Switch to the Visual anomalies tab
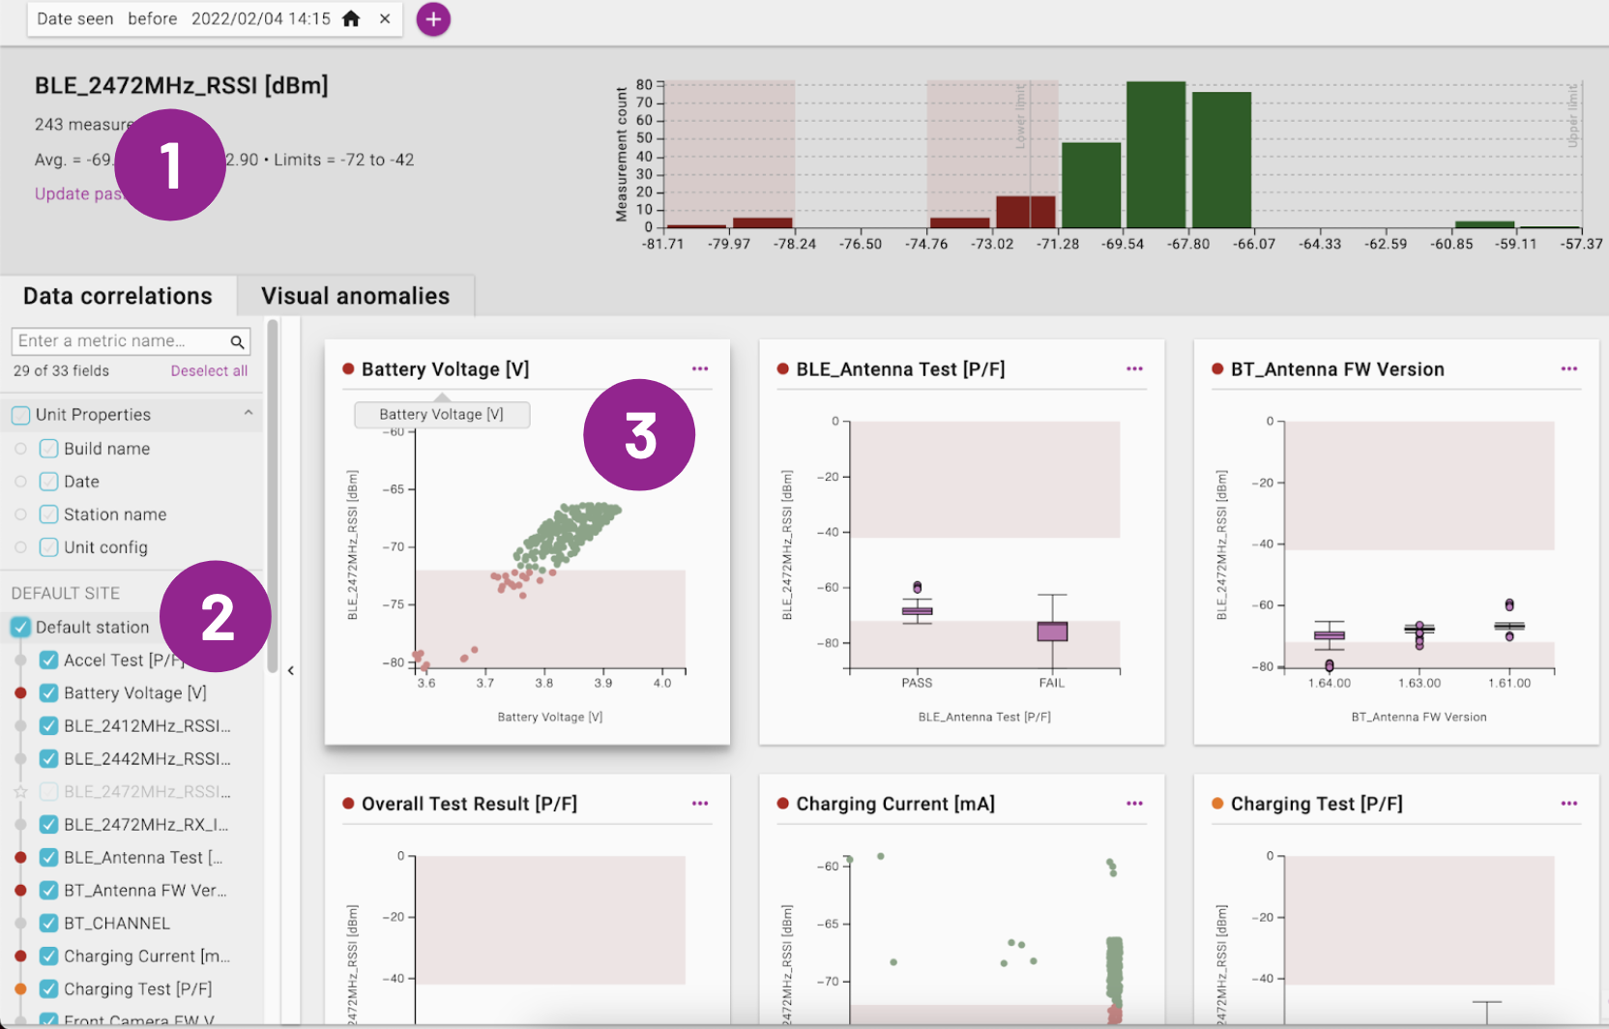Image resolution: width=1609 pixels, height=1029 pixels. tap(355, 296)
